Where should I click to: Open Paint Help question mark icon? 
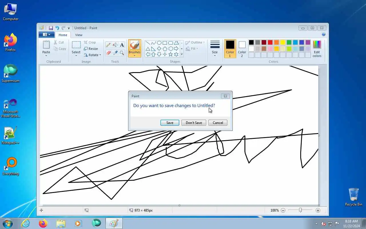coord(324,35)
